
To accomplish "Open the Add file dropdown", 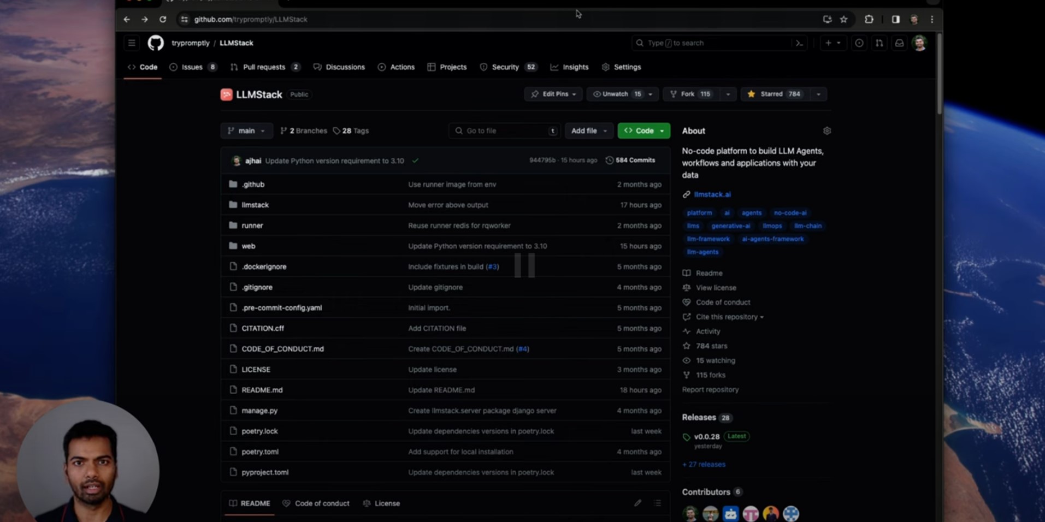I will pos(589,130).
